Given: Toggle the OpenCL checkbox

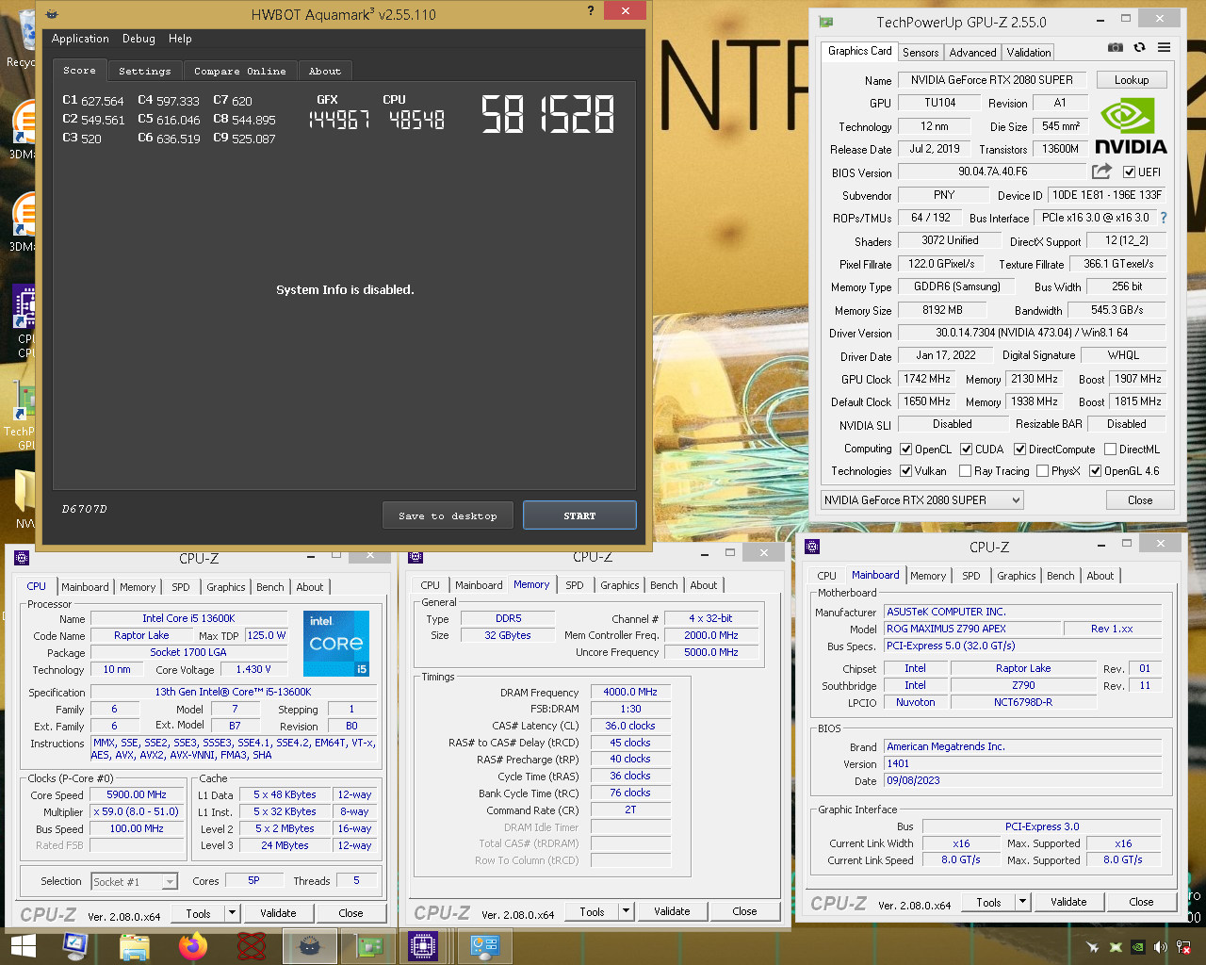Looking at the screenshot, I should tap(906, 450).
